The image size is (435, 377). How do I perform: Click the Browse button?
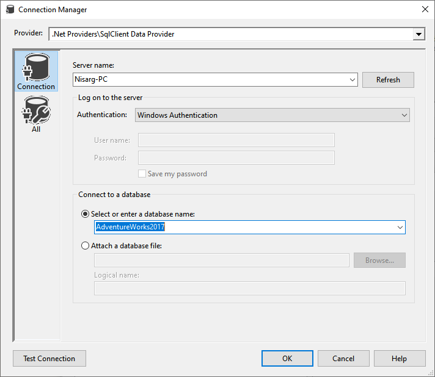click(379, 260)
